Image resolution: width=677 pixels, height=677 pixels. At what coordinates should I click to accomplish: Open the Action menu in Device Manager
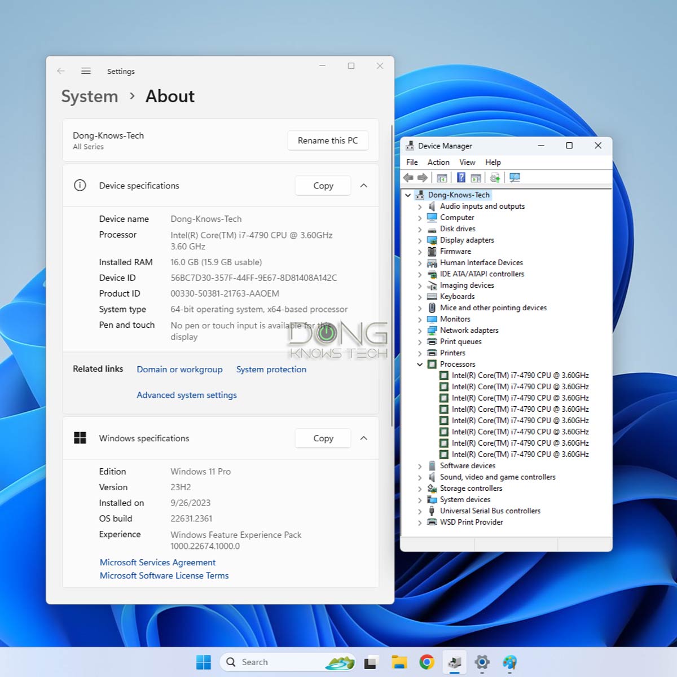point(438,162)
